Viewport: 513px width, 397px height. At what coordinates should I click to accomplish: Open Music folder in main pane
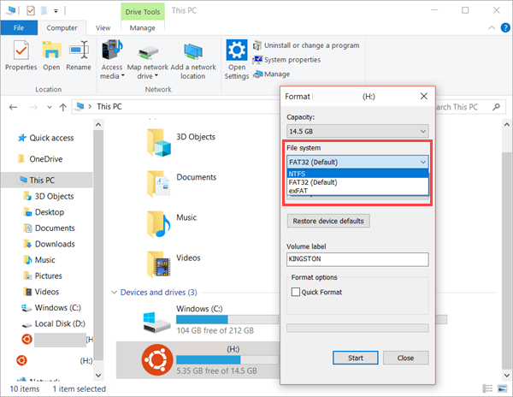172,223
